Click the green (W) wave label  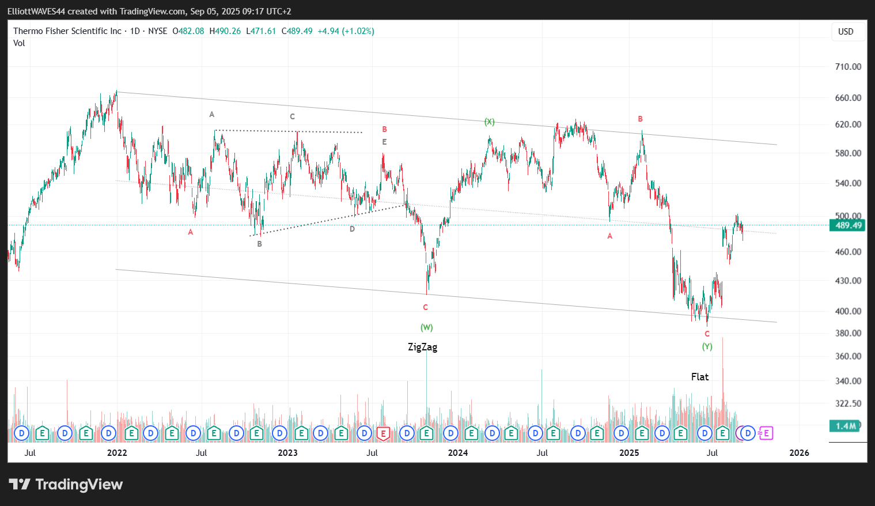tap(426, 327)
